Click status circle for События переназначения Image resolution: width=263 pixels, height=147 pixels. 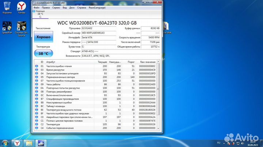[x=37, y=128]
